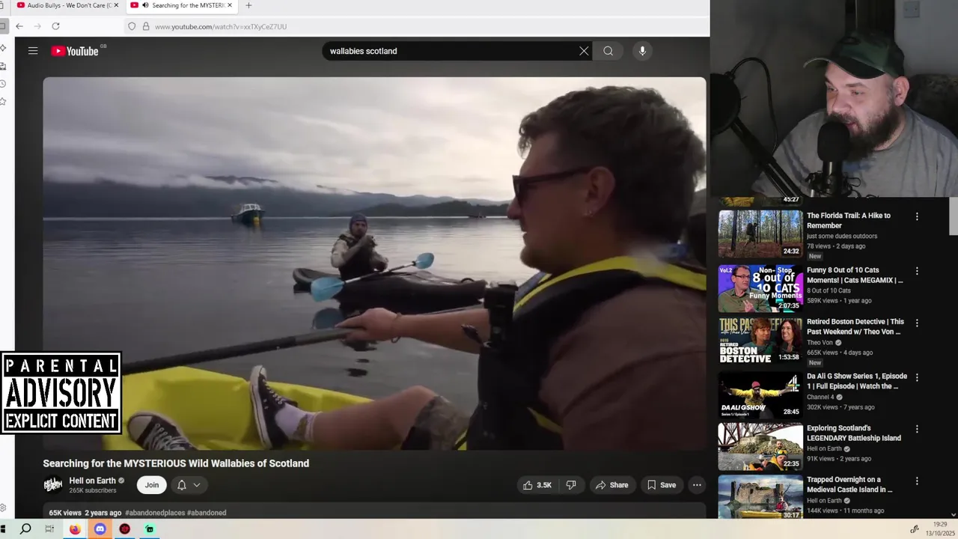This screenshot has height=539, width=958.
Task: Open The Florida Trail video thumbnail
Action: click(760, 234)
